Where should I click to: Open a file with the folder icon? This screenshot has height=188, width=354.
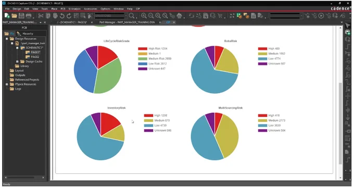[x=14, y=16]
